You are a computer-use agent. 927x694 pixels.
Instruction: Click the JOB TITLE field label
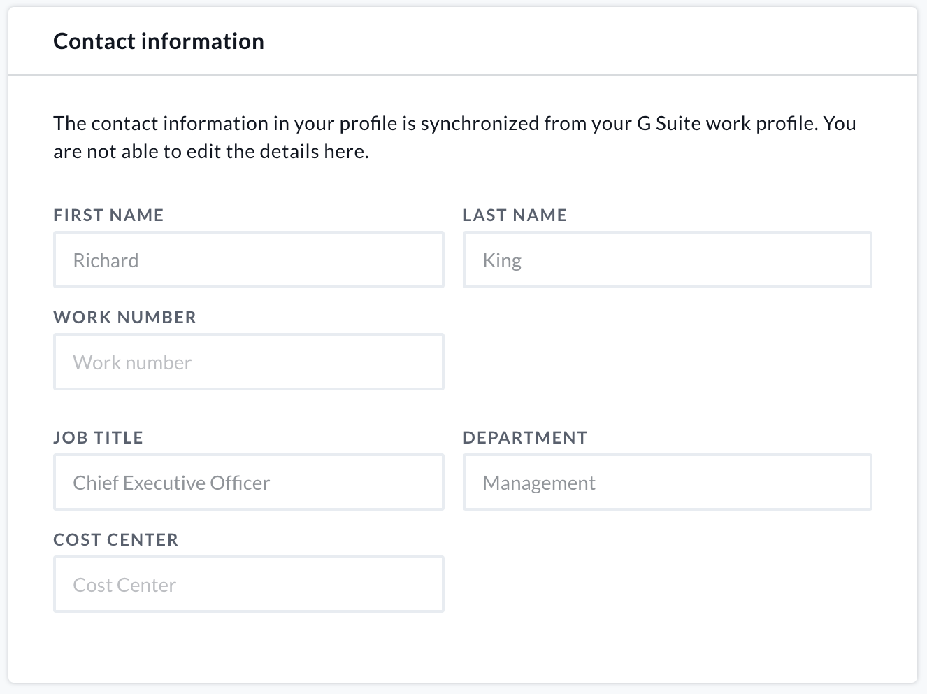click(x=98, y=437)
